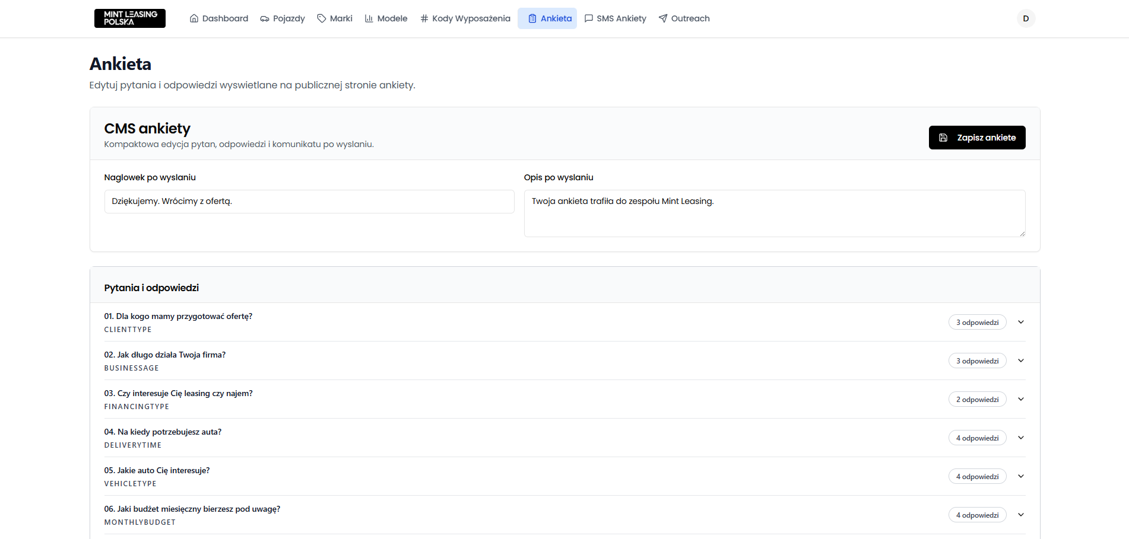
Task: Open Outreach section
Action: click(x=684, y=18)
